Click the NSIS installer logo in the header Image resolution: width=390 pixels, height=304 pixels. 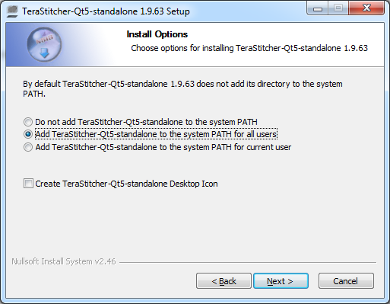click(x=44, y=44)
